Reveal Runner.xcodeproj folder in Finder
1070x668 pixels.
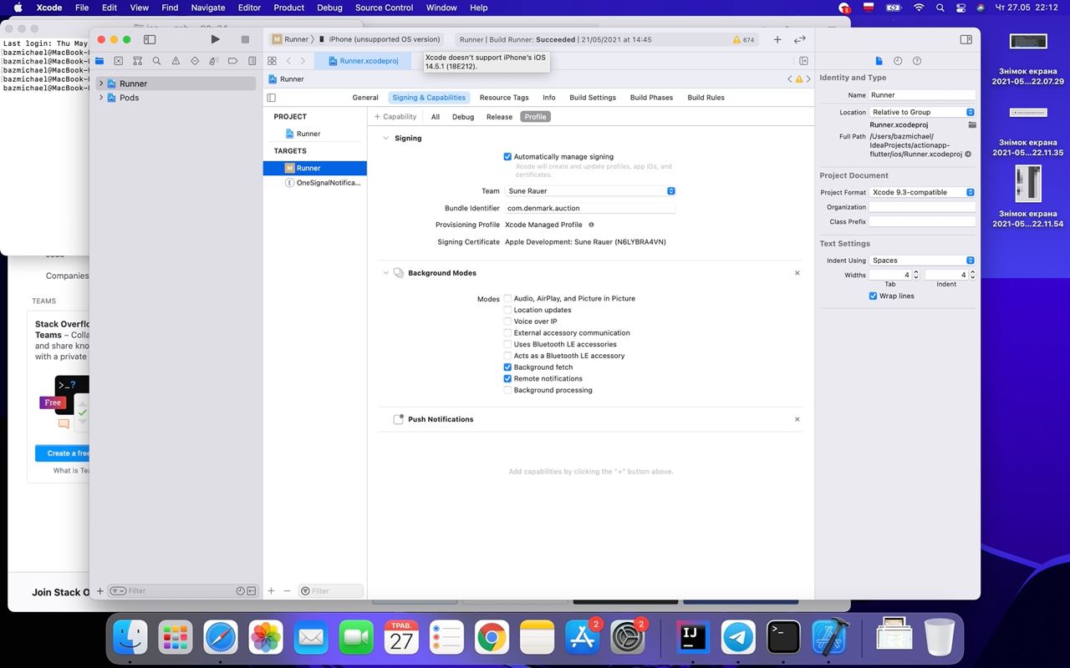(x=972, y=124)
